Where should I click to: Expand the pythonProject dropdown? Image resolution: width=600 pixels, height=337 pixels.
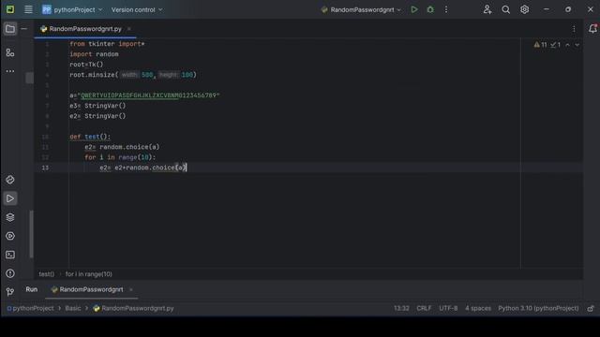(x=72, y=9)
